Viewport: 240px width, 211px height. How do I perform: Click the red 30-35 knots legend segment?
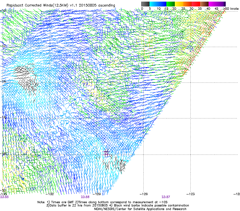pos(196,4)
